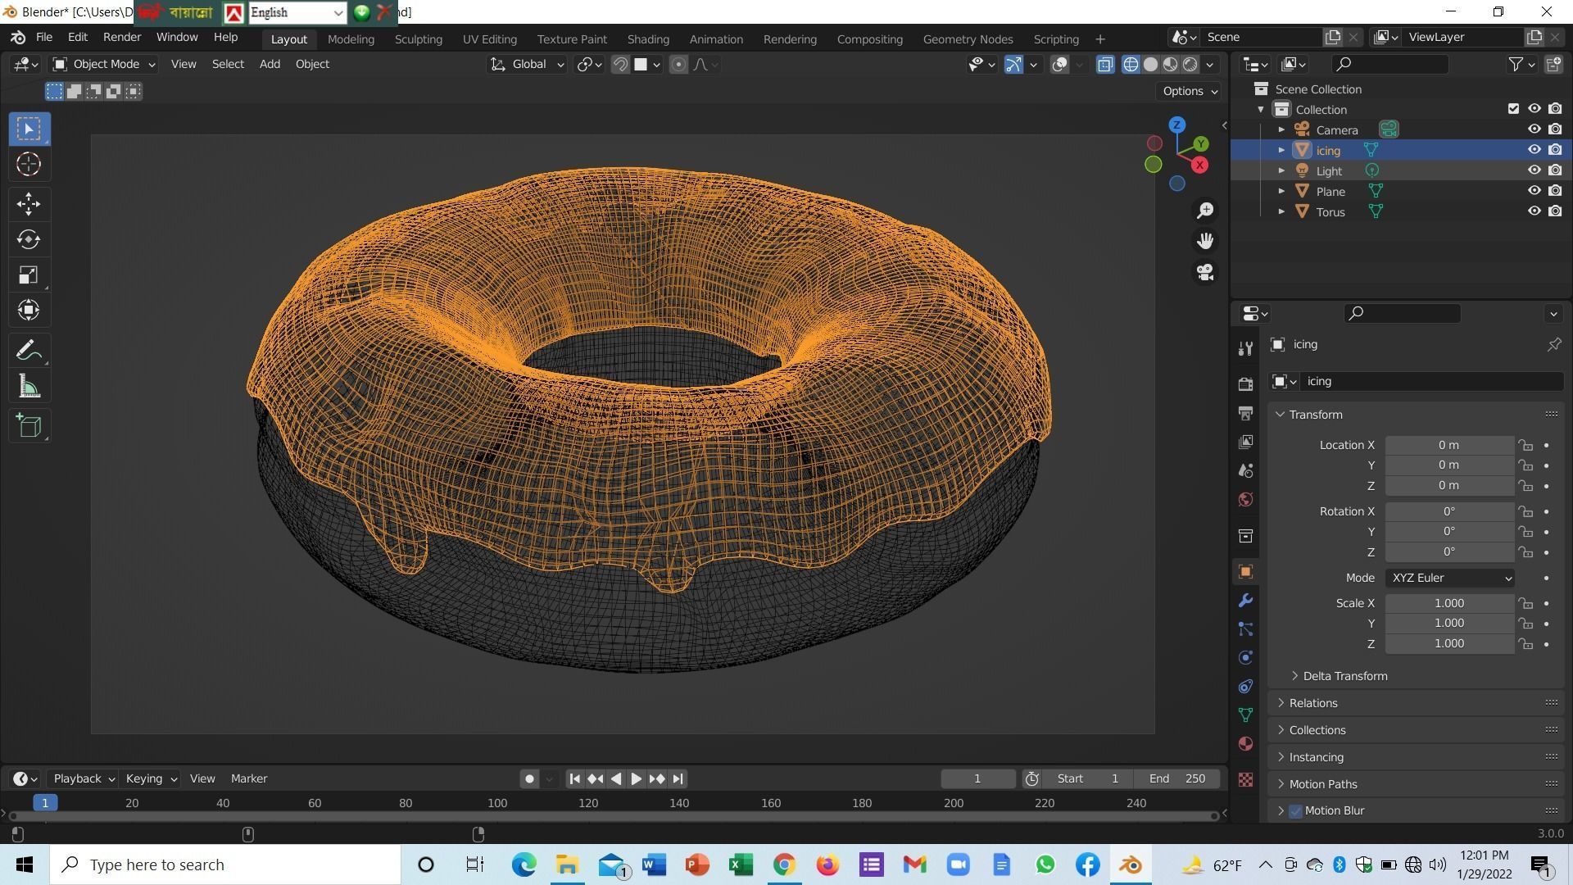Toggle the snap magnet button
The width and height of the screenshot is (1573, 885).
(x=620, y=65)
